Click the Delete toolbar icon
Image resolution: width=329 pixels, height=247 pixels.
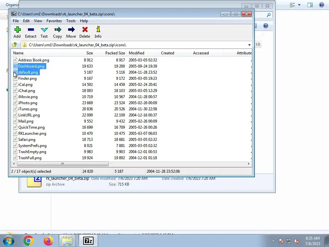click(85, 30)
